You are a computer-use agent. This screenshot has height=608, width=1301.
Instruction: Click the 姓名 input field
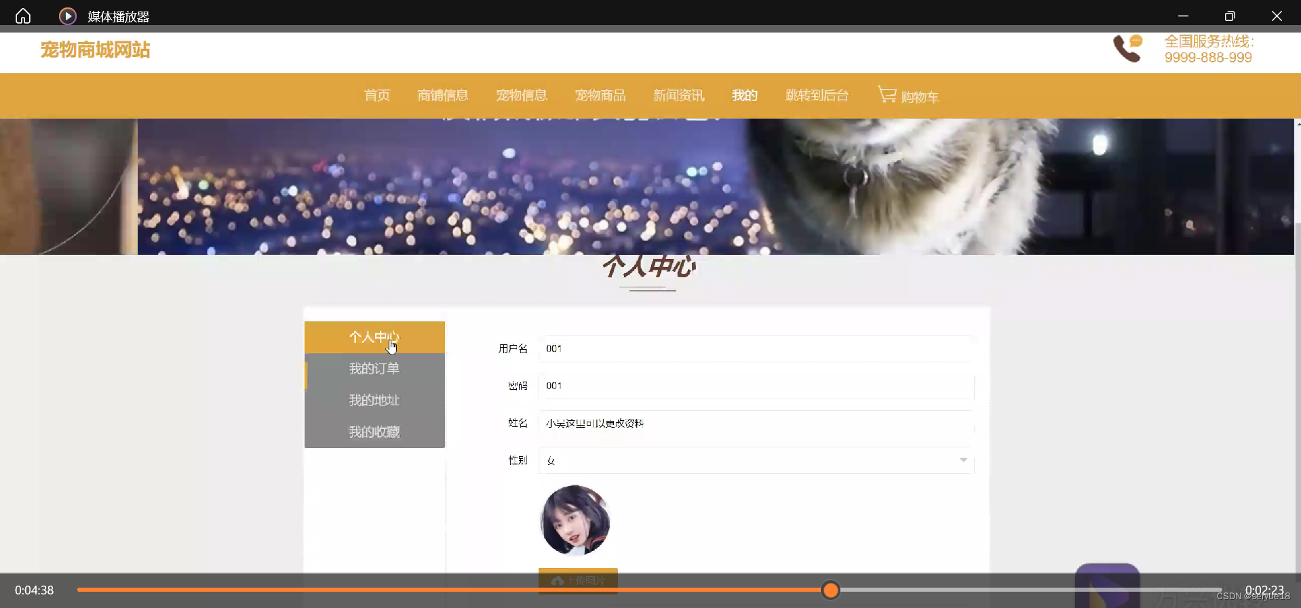(756, 423)
